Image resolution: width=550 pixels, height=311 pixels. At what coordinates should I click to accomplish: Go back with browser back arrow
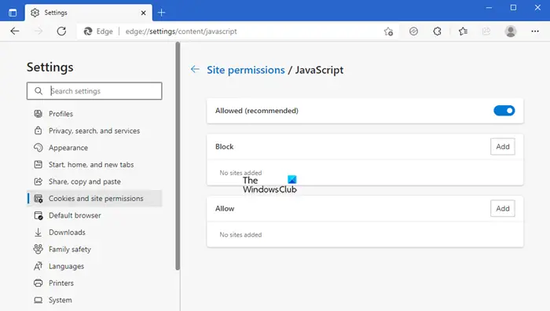tap(15, 31)
